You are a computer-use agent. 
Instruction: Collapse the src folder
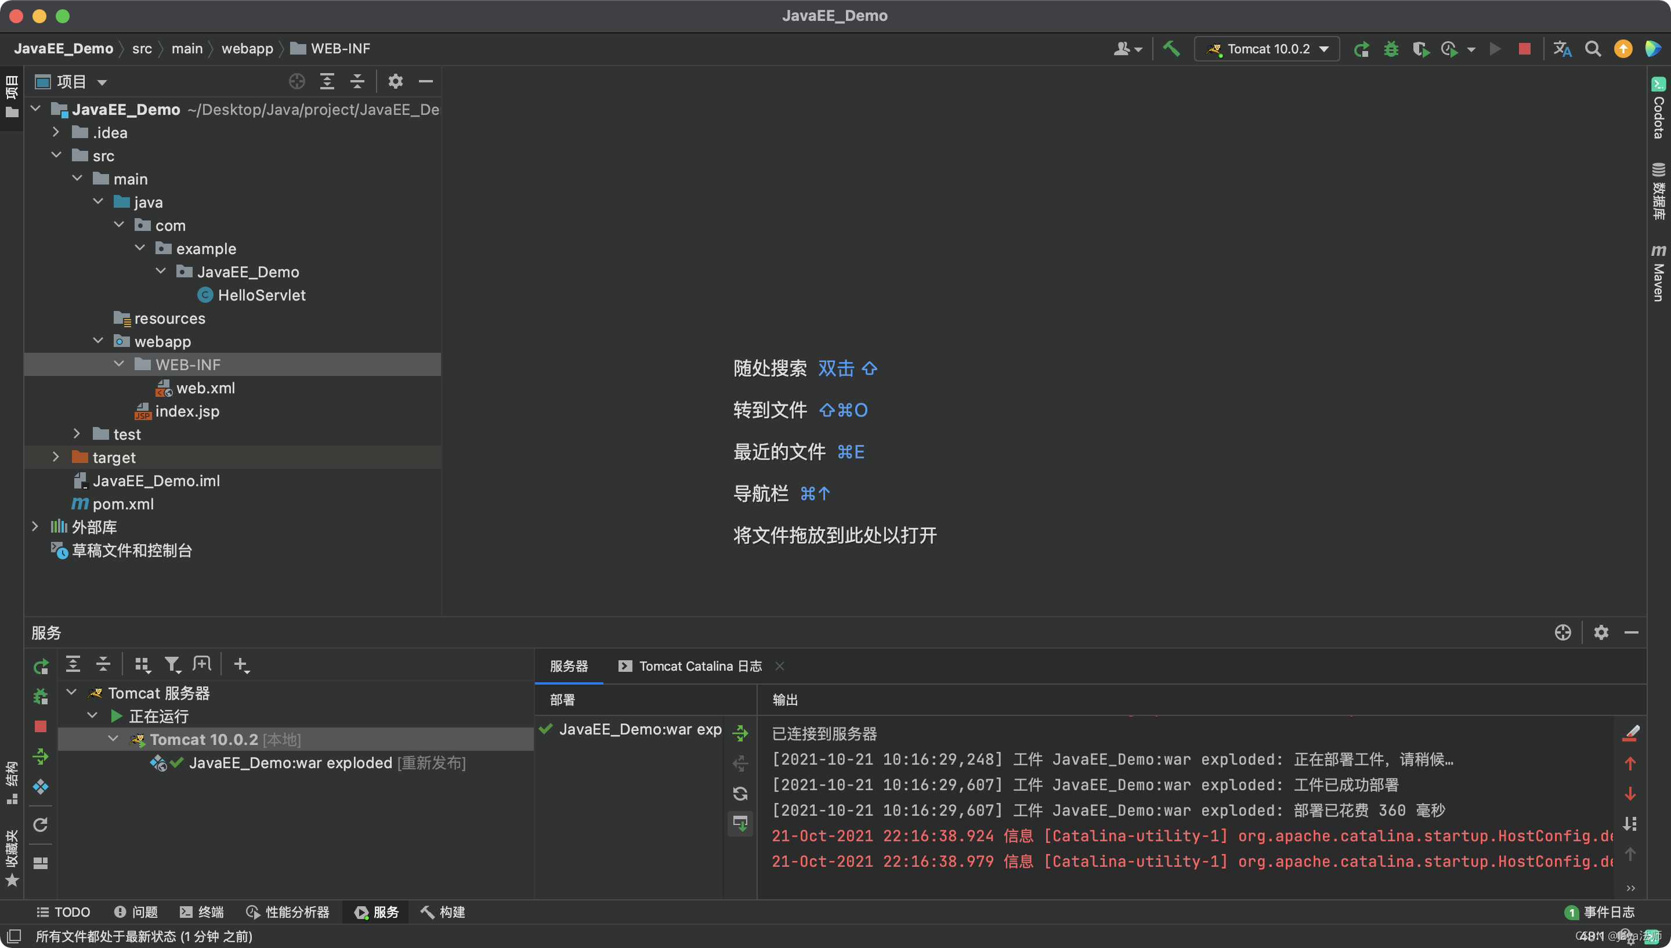point(56,155)
